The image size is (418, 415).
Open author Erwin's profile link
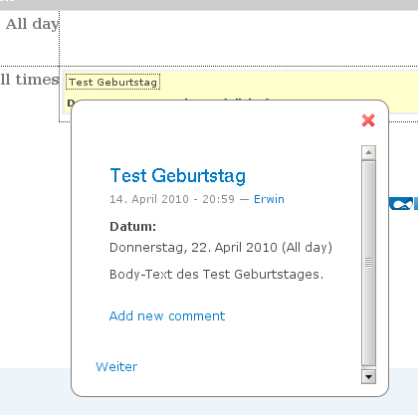269,199
